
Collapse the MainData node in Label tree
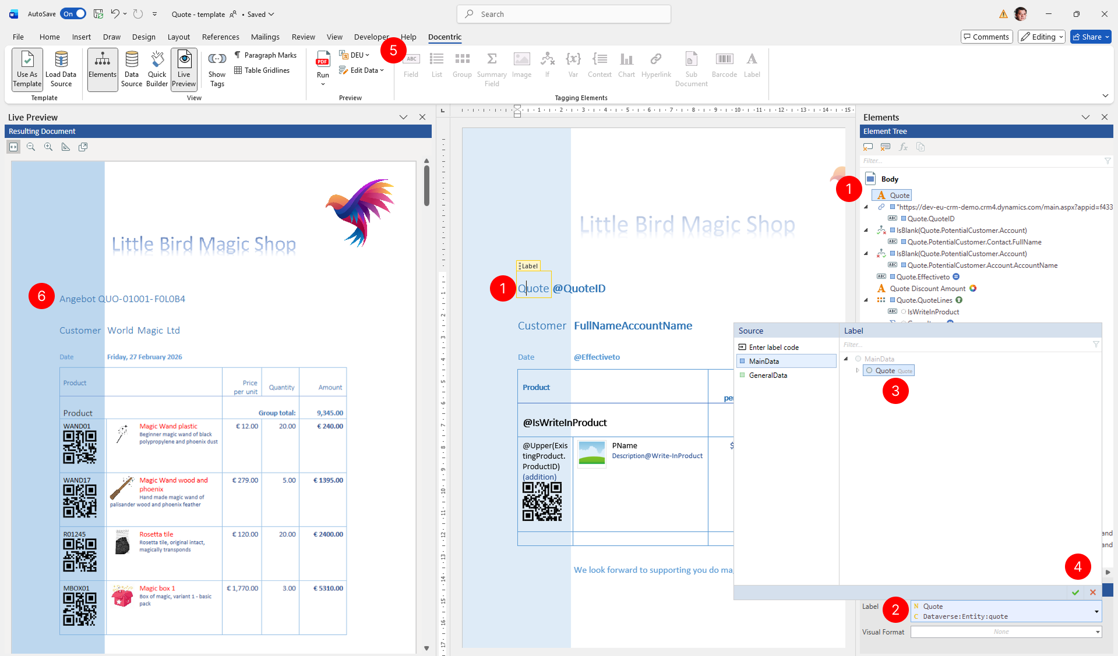coord(846,359)
